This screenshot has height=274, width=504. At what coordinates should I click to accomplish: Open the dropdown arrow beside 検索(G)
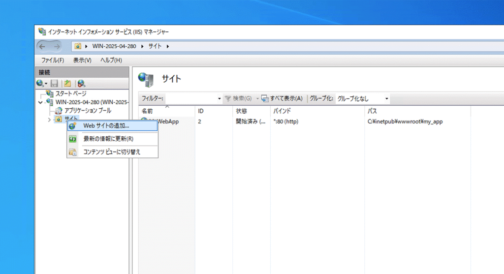257,98
